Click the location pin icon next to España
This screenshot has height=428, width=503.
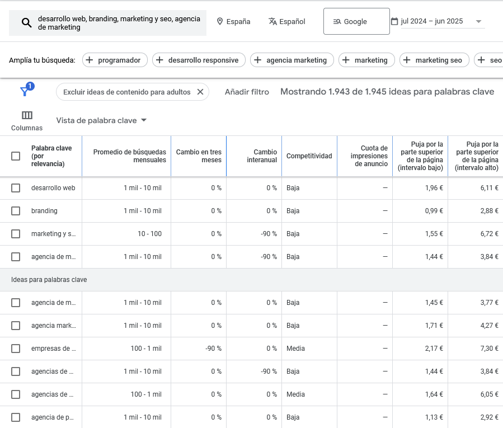pos(220,21)
